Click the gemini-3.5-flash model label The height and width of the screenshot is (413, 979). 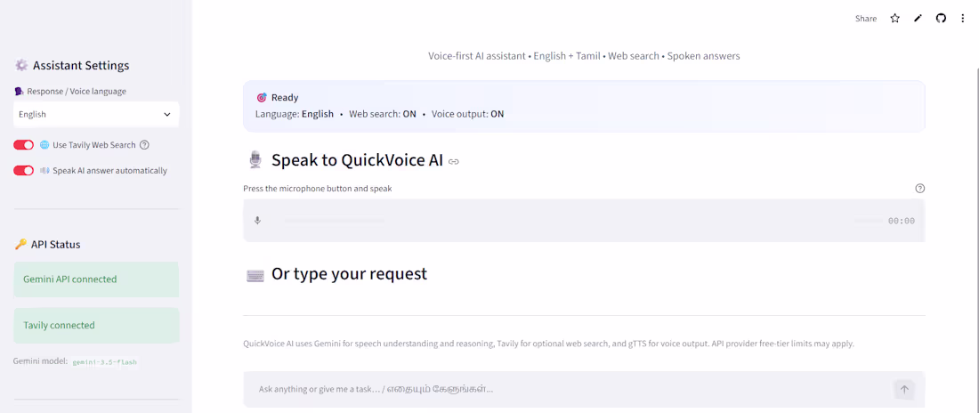104,361
